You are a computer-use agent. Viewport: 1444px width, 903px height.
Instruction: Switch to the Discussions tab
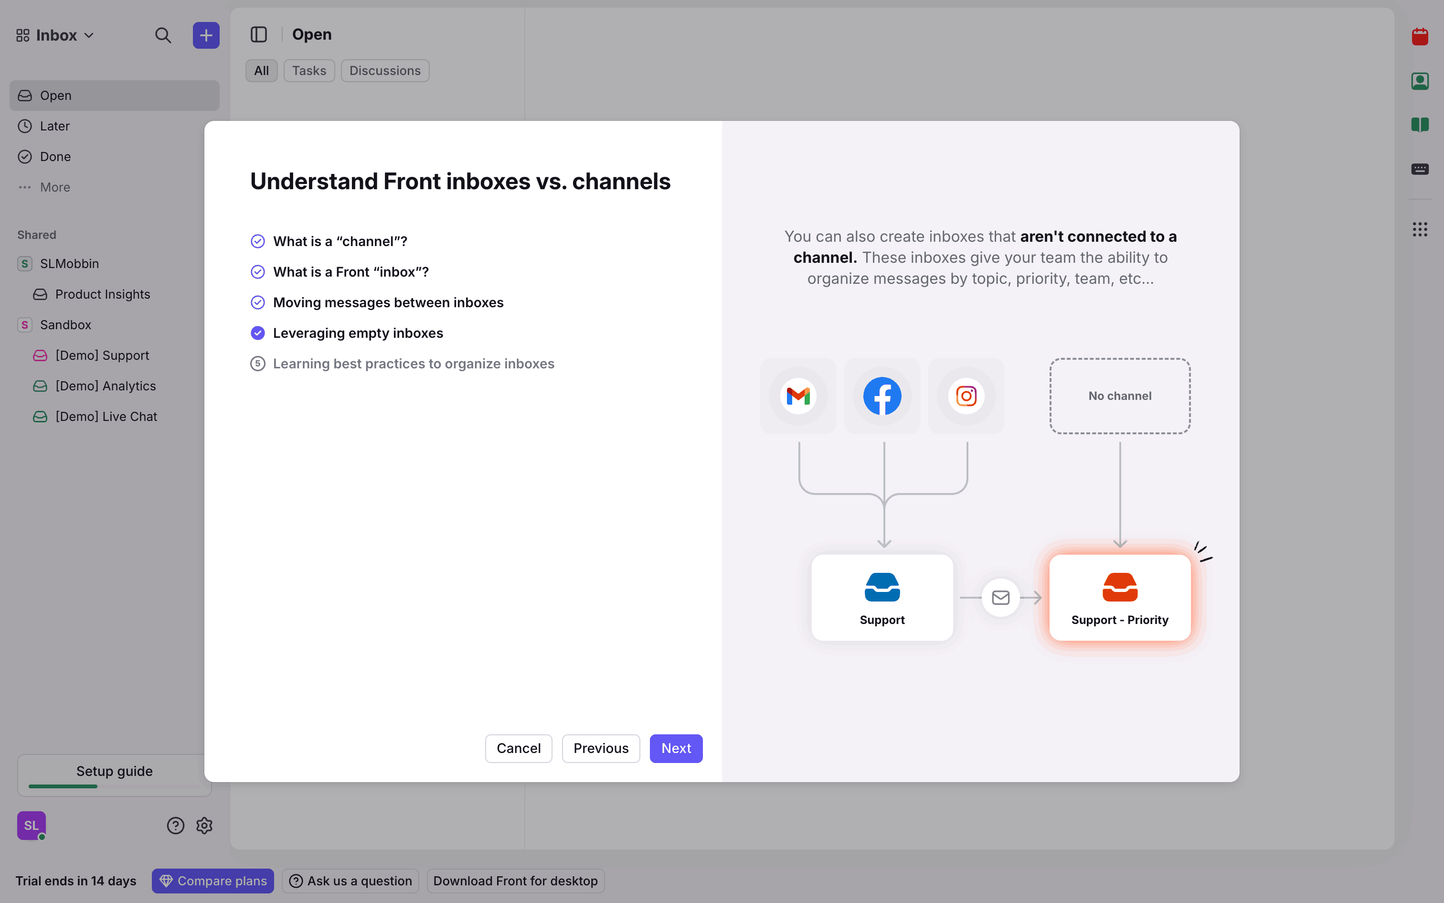tap(385, 71)
